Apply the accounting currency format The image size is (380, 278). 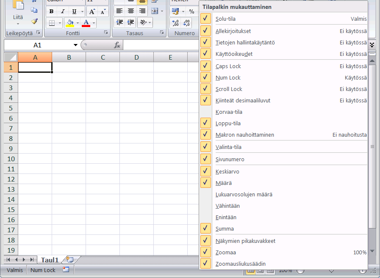(175, 11)
